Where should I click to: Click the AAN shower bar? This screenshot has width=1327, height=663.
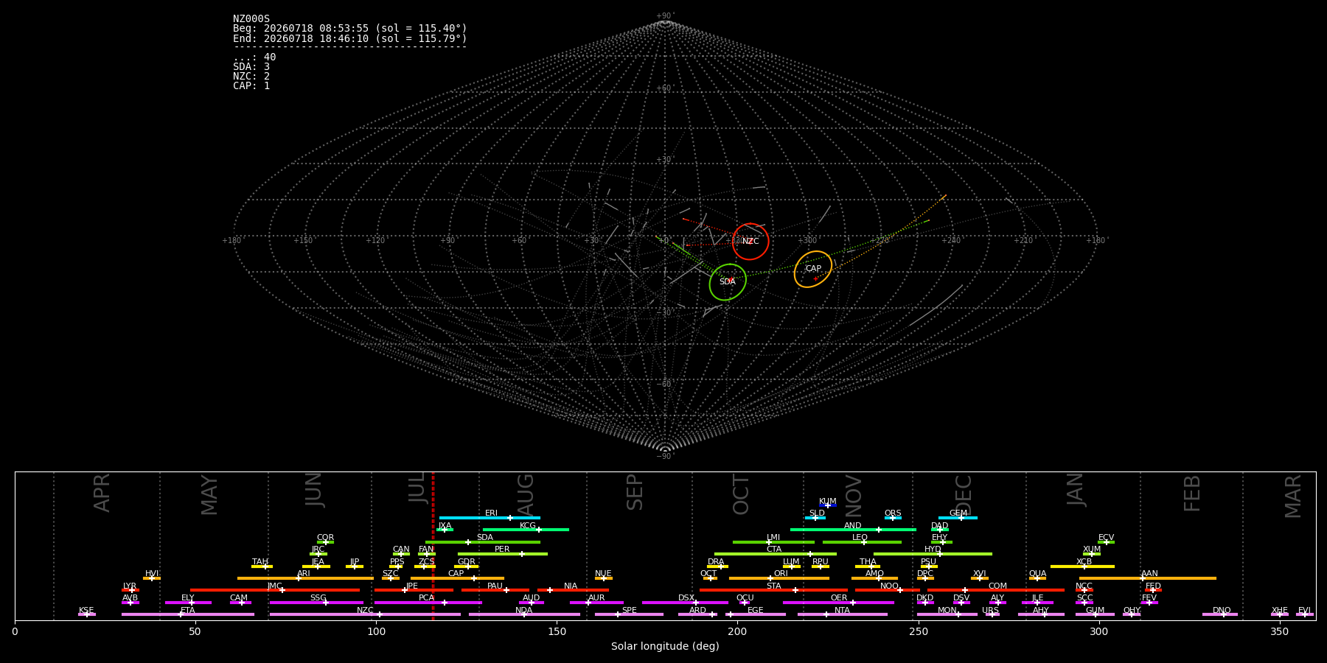point(1148,578)
